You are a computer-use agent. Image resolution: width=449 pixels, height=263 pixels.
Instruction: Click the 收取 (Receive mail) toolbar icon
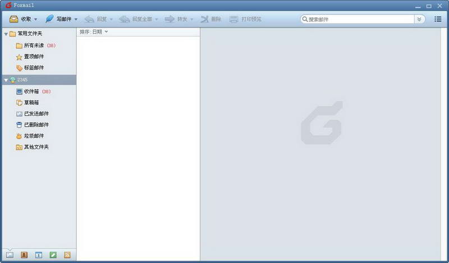(13, 19)
